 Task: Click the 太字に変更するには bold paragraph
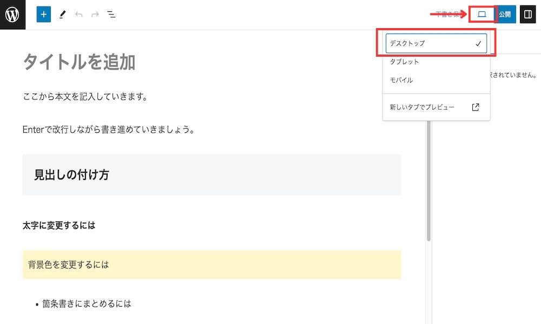click(59, 226)
